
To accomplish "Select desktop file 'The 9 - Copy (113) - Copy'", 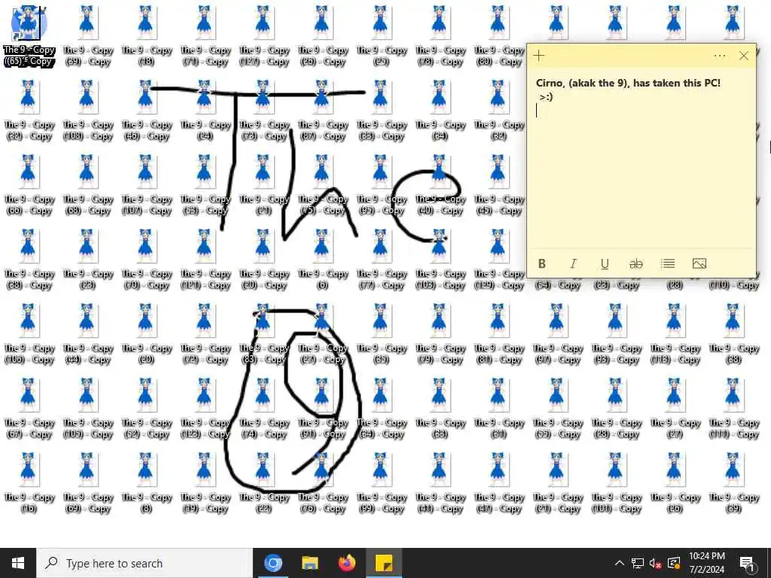I will [x=675, y=334].
